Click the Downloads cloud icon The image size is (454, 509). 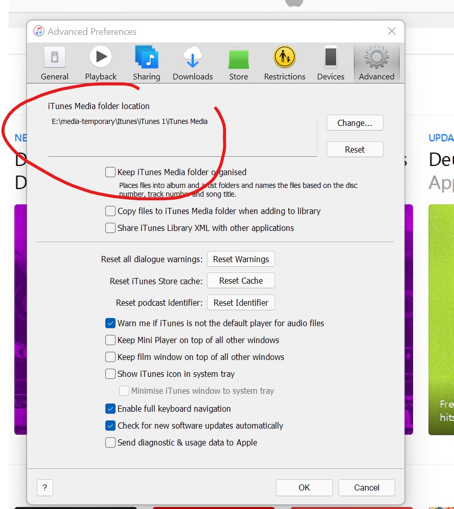pos(193,57)
